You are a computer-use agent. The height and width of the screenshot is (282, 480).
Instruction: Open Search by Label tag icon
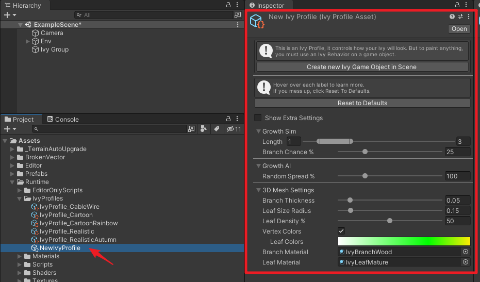tap(217, 129)
